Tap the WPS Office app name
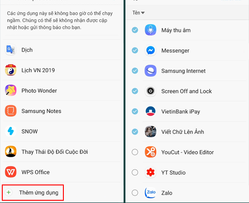 [x=36, y=172]
